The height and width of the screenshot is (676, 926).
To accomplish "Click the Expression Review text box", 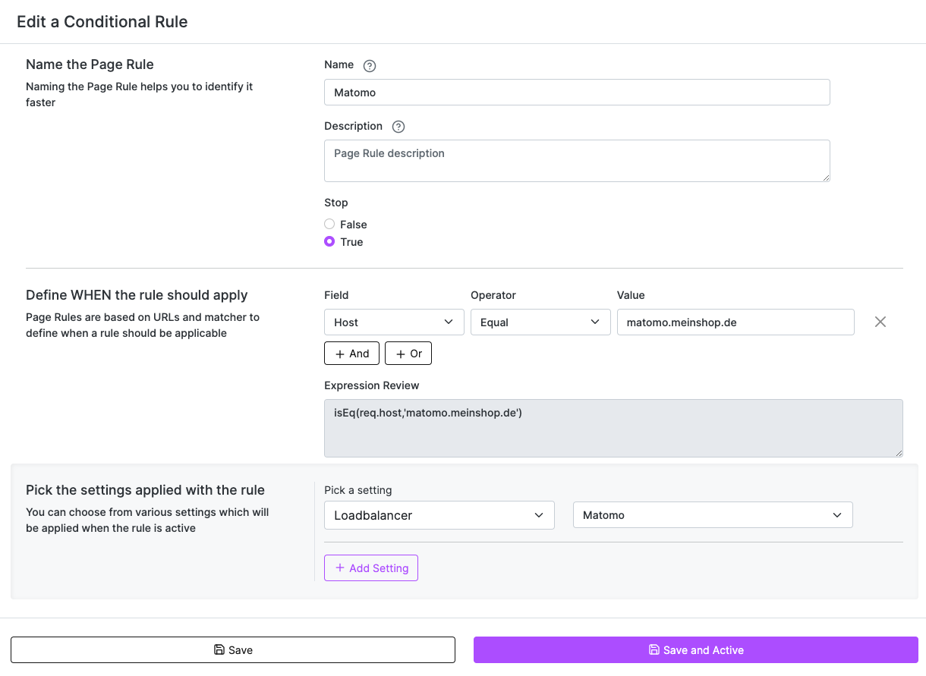I will (613, 428).
